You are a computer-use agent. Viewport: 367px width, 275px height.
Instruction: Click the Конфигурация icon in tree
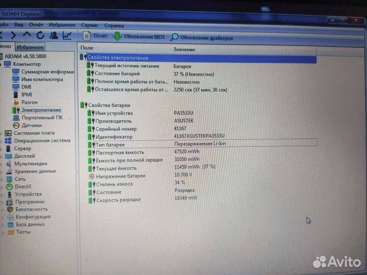[10, 217]
